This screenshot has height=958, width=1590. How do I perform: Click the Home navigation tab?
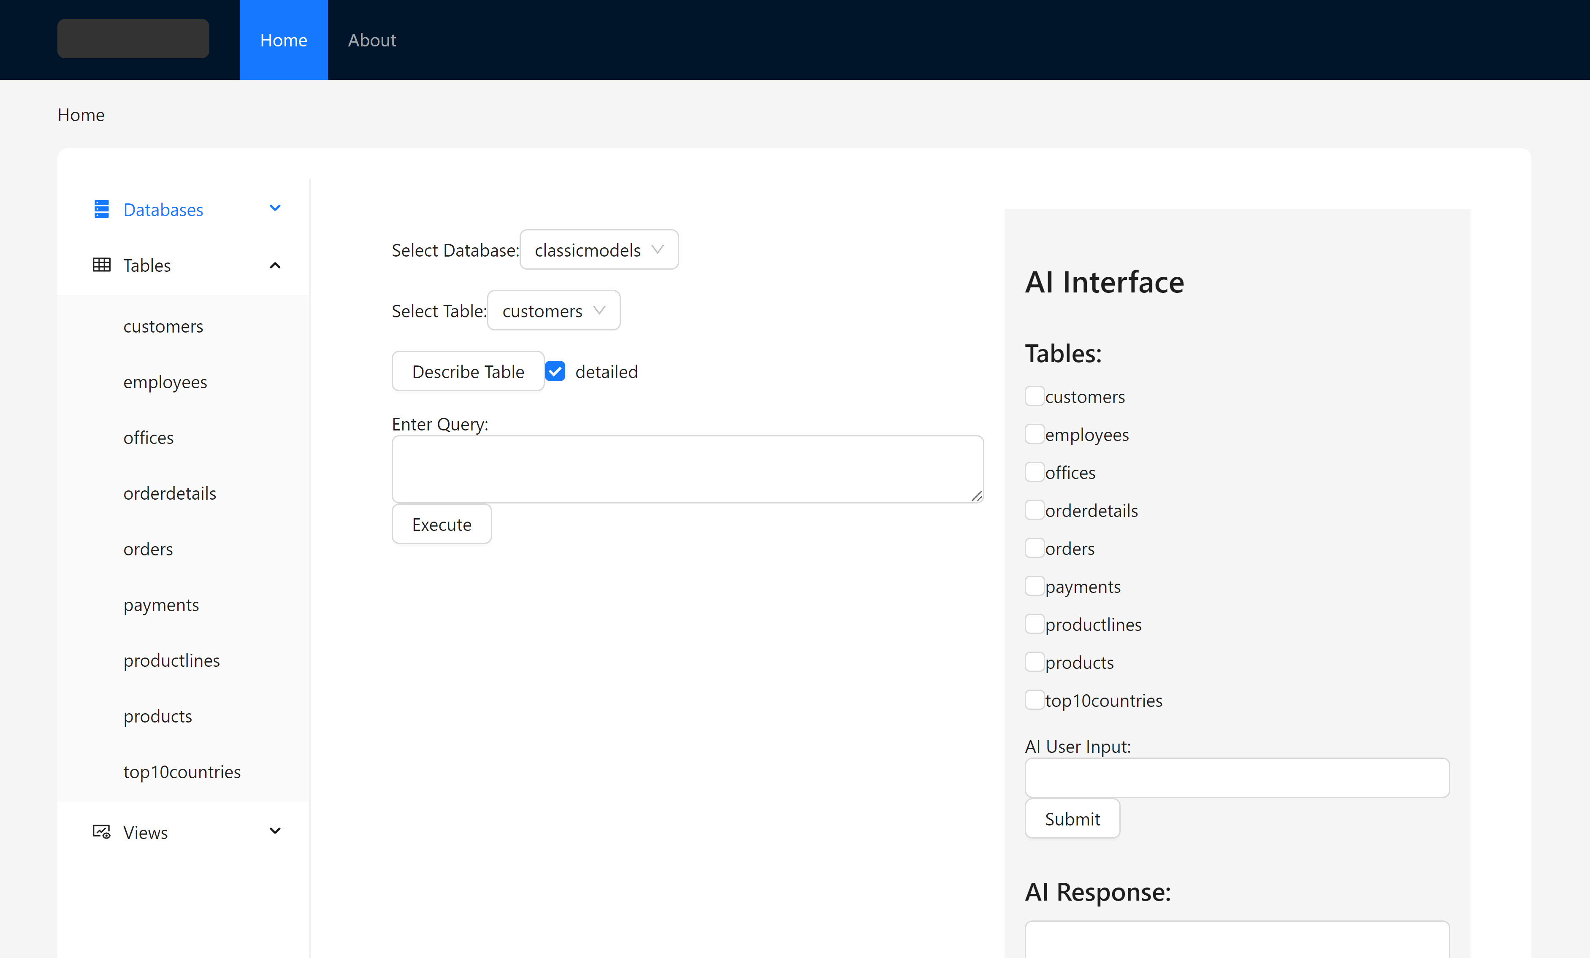coord(284,40)
